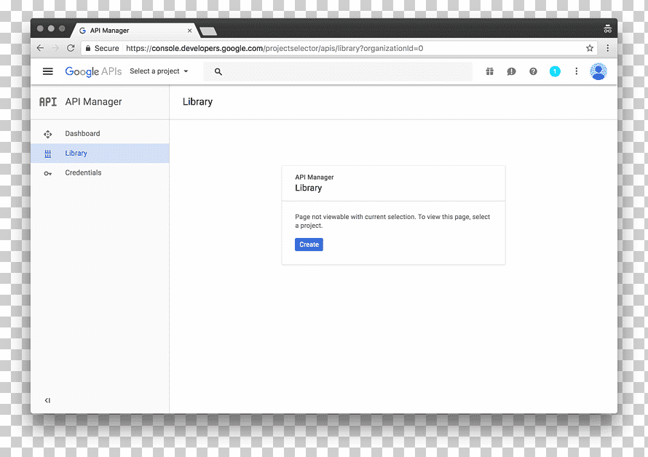Open the Chrome browser menu

click(607, 48)
